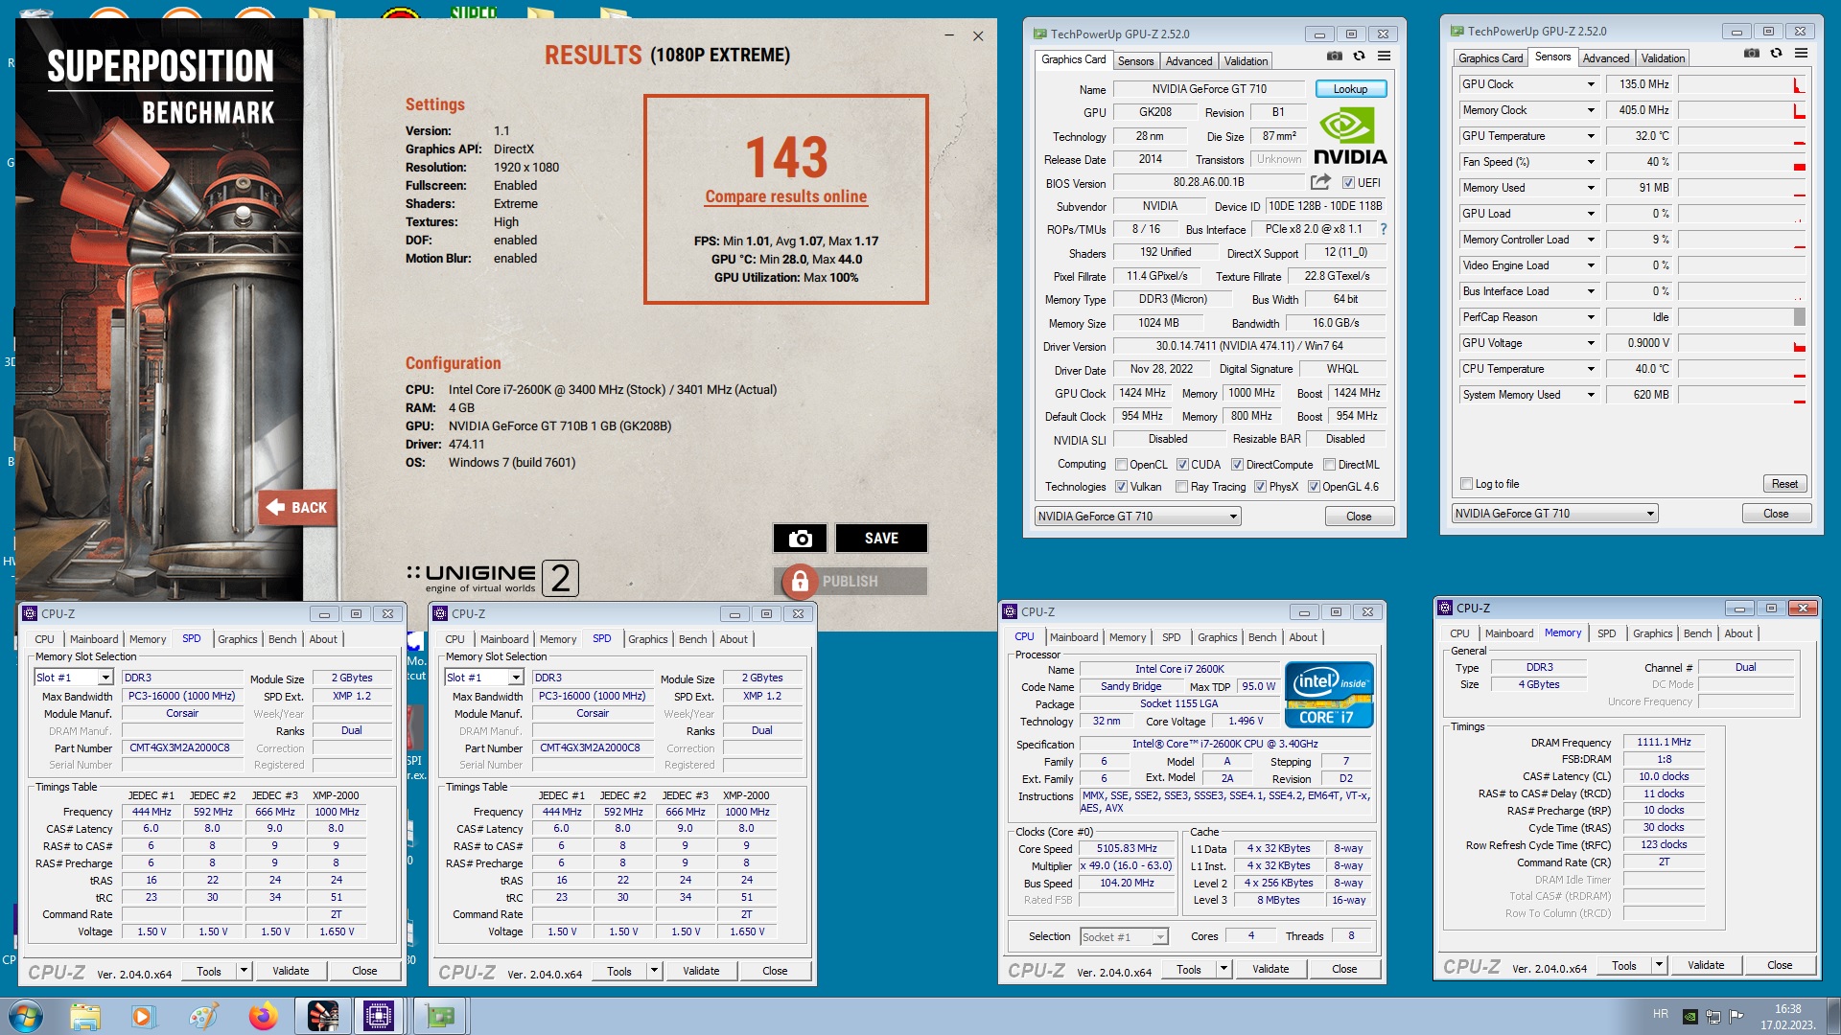Toggle the OpenGL 4.6 checkbox
Screen dimensions: 1841x1035
click(1314, 487)
